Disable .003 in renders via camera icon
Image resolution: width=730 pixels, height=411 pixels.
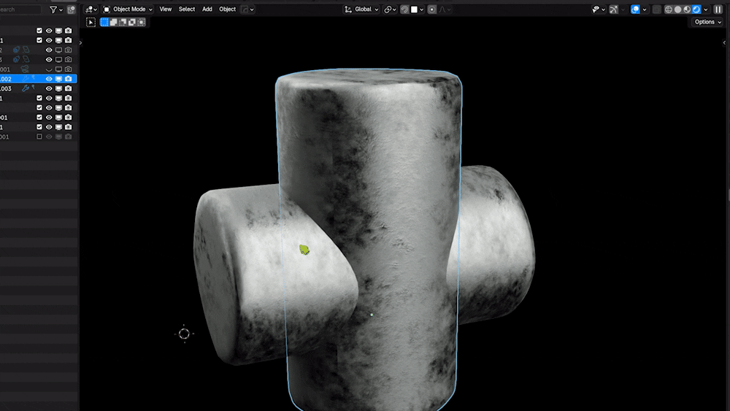pyautogui.click(x=69, y=88)
